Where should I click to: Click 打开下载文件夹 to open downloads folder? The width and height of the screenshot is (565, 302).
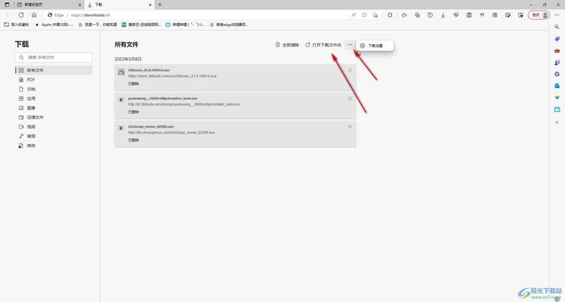point(323,45)
